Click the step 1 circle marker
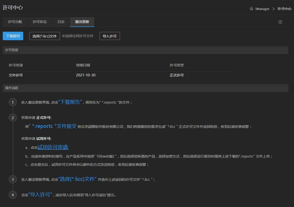Viewport: 294px width, 207px height. tap(13, 102)
